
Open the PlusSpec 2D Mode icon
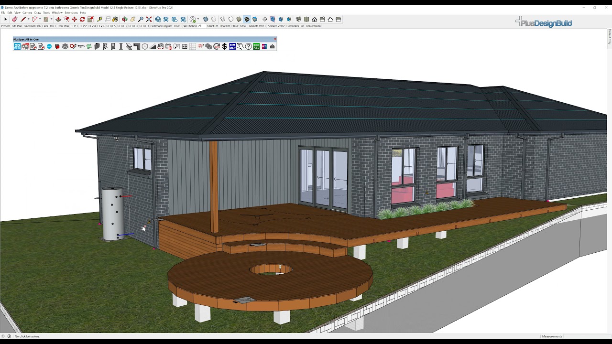[x=17, y=46]
